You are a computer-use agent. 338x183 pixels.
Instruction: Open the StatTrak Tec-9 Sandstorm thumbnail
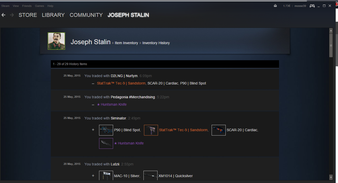(x=151, y=130)
